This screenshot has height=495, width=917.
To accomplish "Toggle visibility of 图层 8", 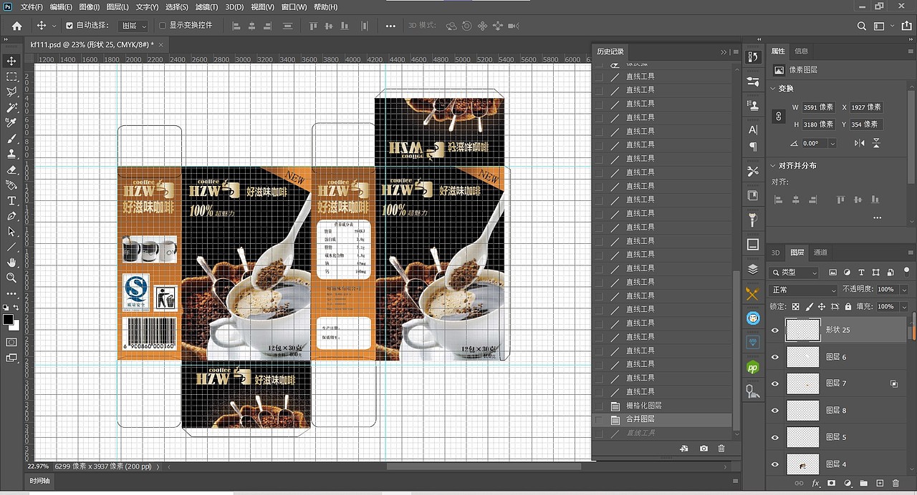I will pos(774,410).
